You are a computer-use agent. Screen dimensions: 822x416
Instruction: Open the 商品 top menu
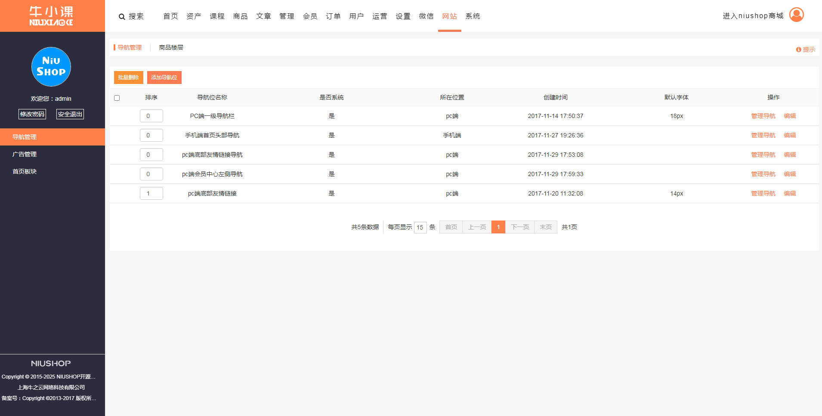click(240, 16)
